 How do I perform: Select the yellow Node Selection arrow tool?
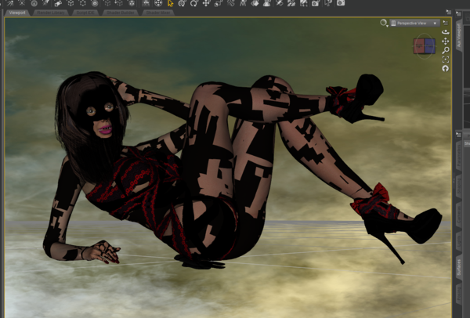tap(170, 3)
